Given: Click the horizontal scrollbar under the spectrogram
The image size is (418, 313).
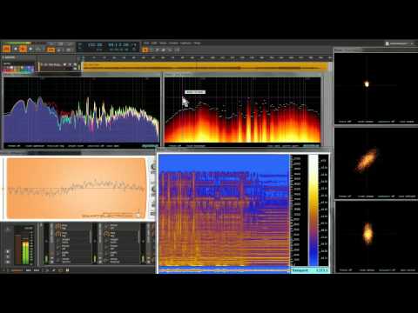Looking at the screenshot, I should 225,271.
